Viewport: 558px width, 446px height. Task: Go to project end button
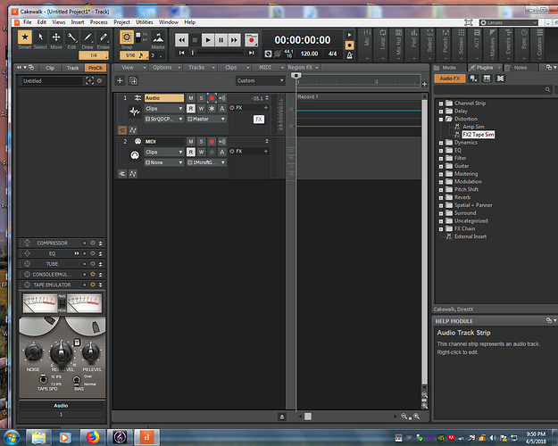(x=251, y=53)
